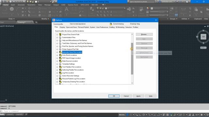Image resolution: width=209 pixels, height=117 pixels.
Task: Click the keyword search field
Action: (x=142, y=2)
